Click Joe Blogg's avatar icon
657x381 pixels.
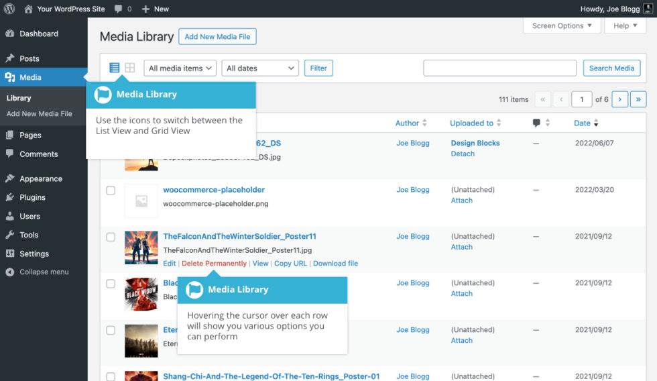(x=648, y=9)
